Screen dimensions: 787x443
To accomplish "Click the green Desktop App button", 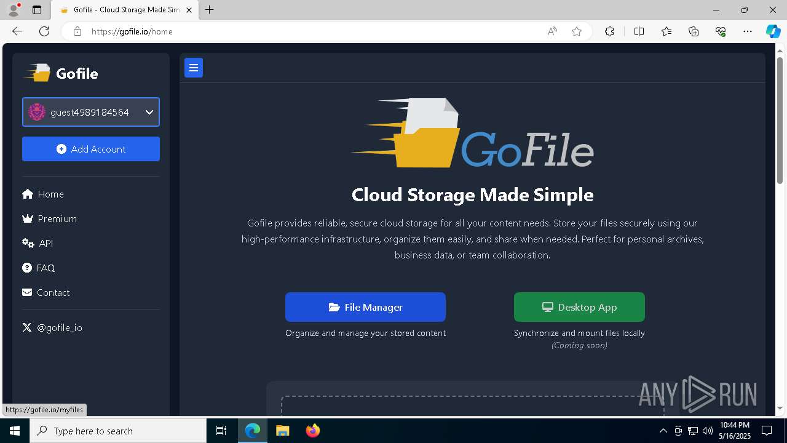I will pyautogui.click(x=579, y=307).
